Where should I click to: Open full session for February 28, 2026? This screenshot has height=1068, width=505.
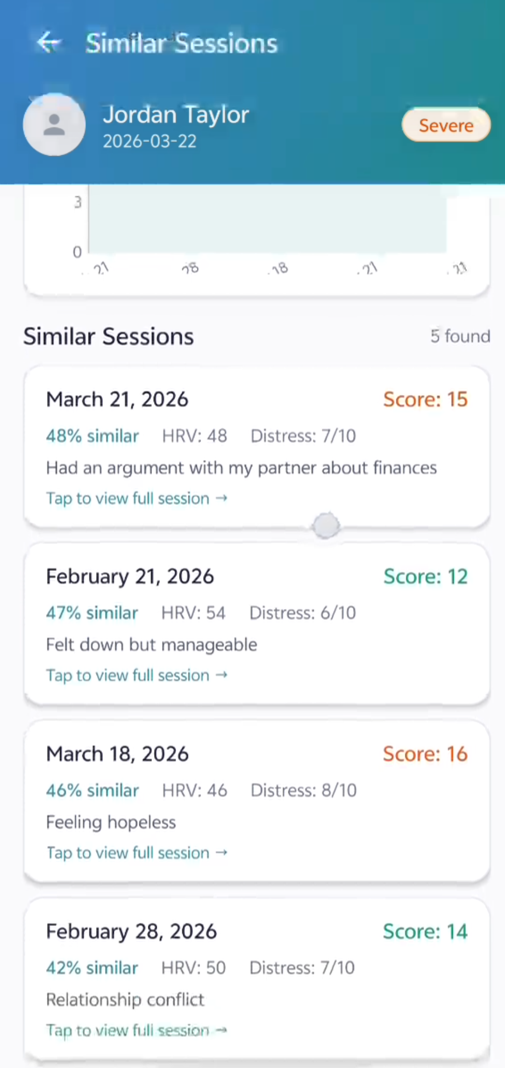(137, 1030)
